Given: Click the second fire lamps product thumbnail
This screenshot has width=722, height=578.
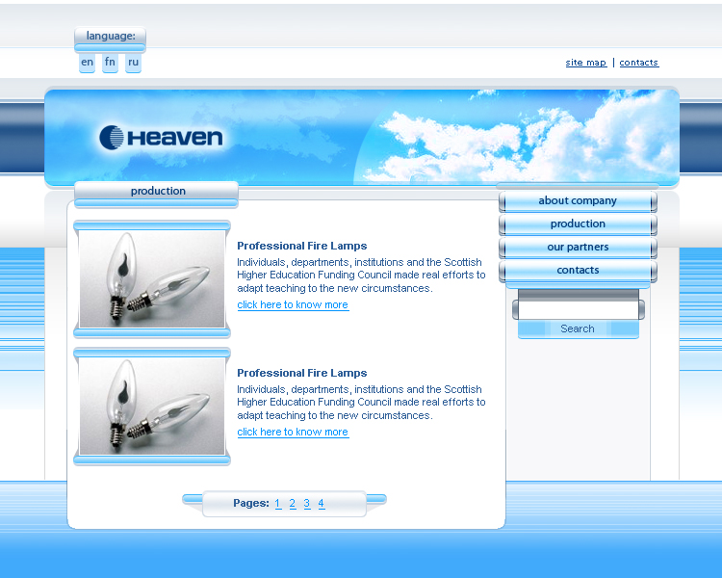Looking at the screenshot, I should [x=152, y=407].
